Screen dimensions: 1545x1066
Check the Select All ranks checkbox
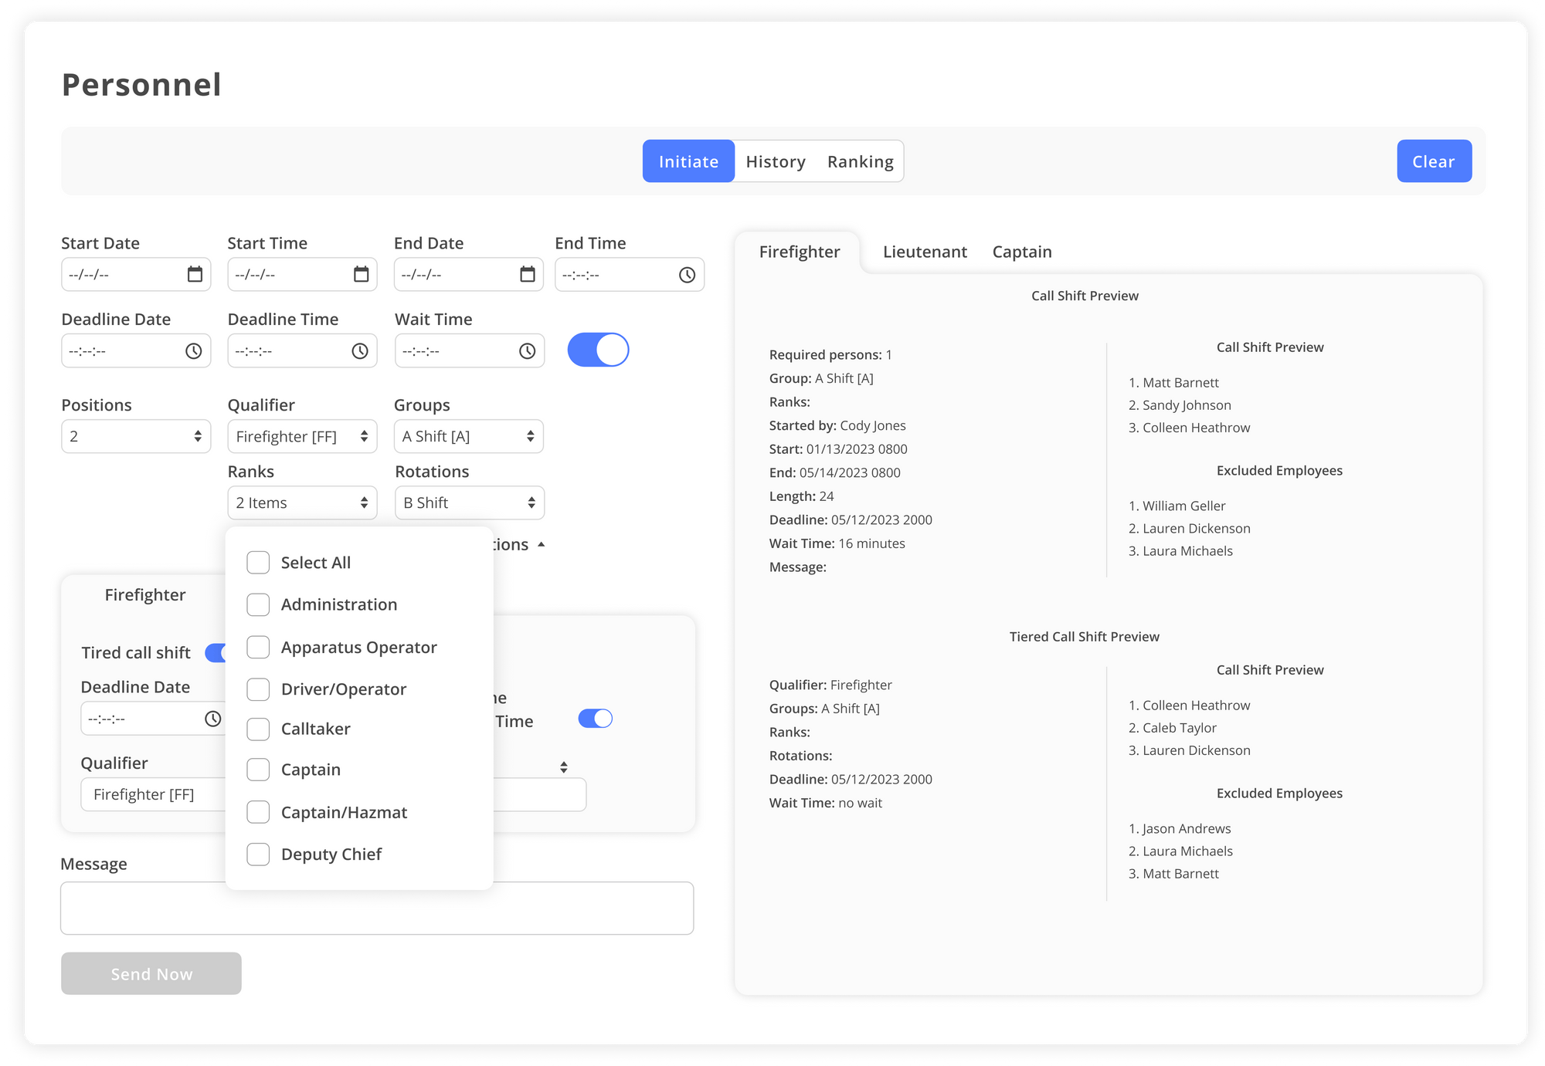pyautogui.click(x=258, y=563)
